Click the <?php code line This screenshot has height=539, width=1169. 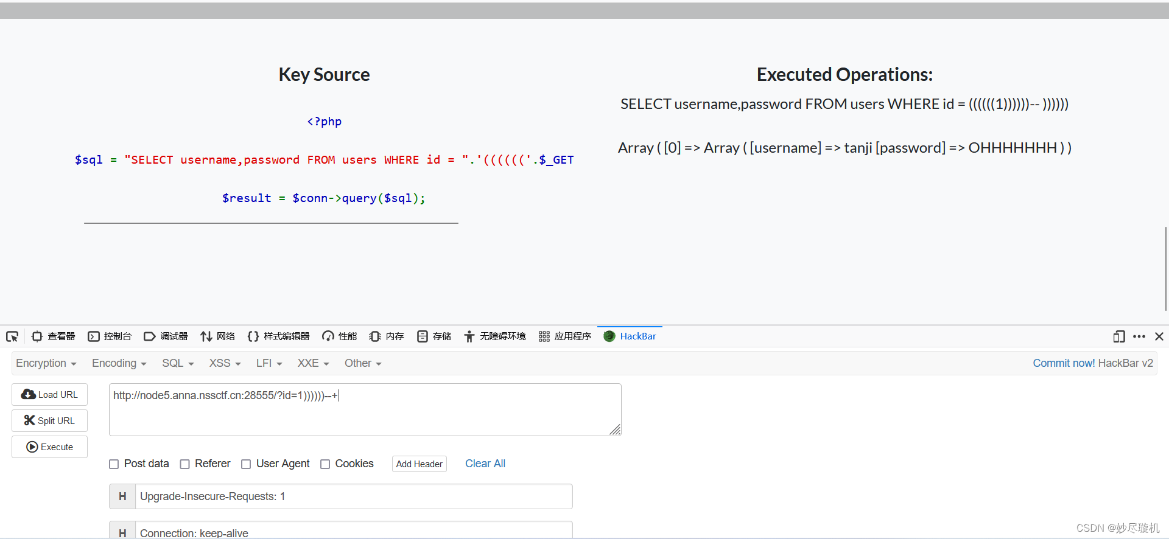[324, 122]
